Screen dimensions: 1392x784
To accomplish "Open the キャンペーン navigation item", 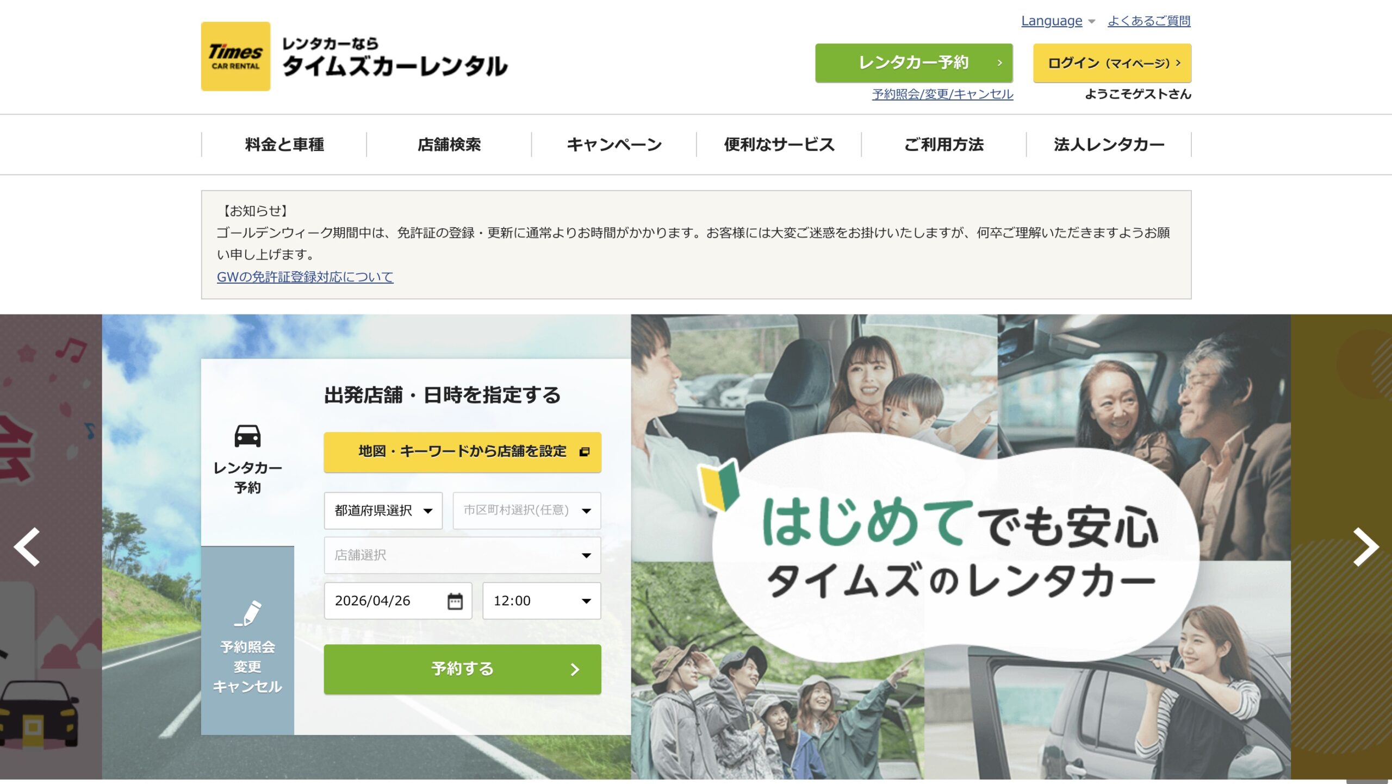I will pos(614,145).
